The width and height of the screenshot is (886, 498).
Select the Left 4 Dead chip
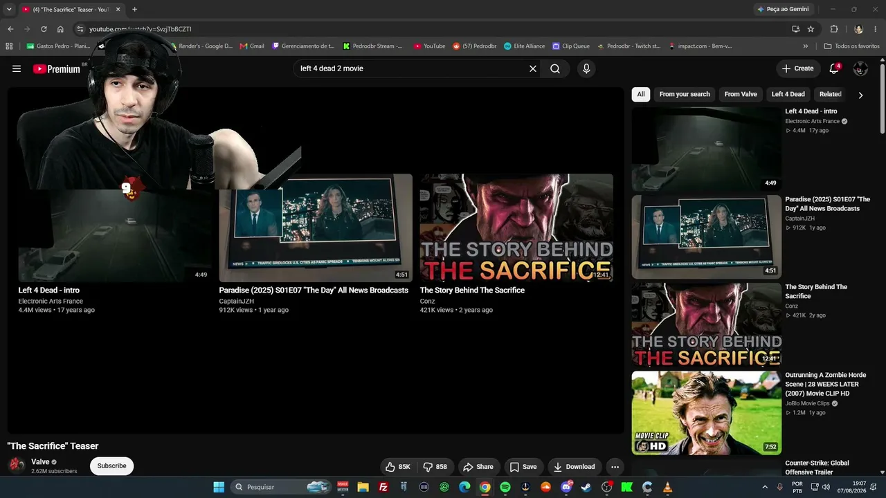(788, 94)
